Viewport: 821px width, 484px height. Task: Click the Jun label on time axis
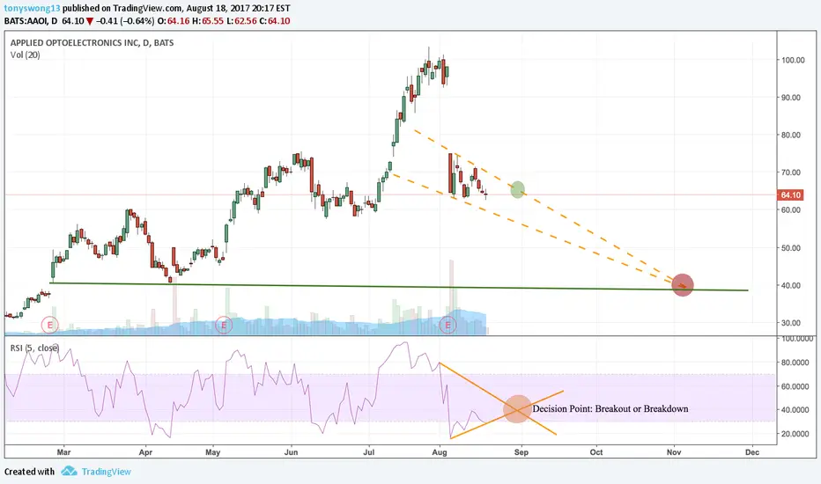(x=291, y=452)
